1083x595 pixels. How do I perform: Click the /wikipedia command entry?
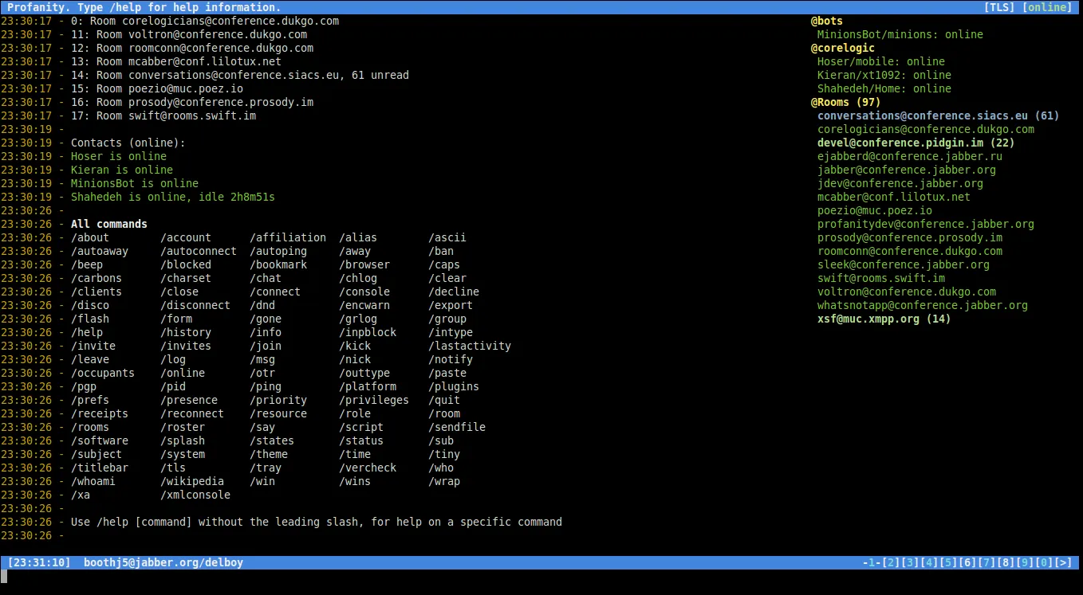[x=192, y=481]
